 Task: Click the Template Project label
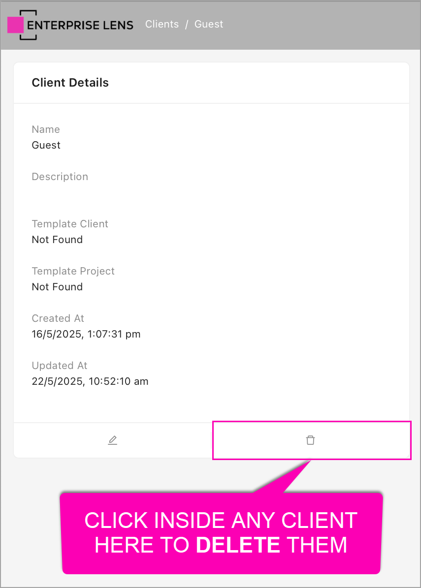[73, 271]
